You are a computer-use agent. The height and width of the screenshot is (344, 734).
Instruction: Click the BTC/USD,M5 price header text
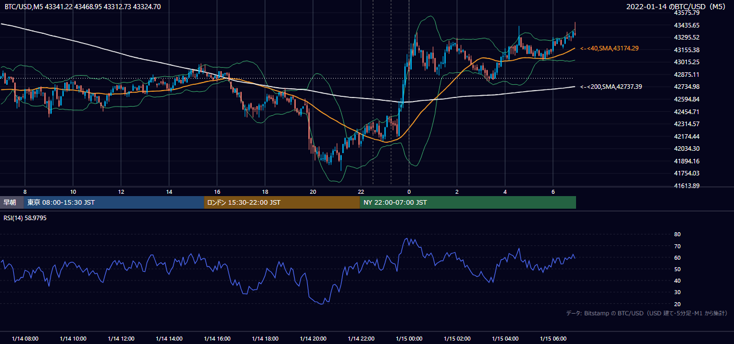[x=83, y=7]
